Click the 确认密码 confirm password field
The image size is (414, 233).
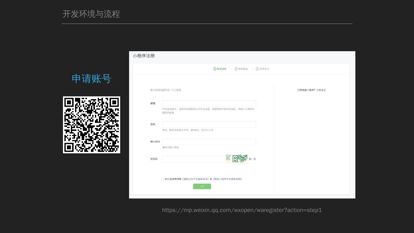209,142
